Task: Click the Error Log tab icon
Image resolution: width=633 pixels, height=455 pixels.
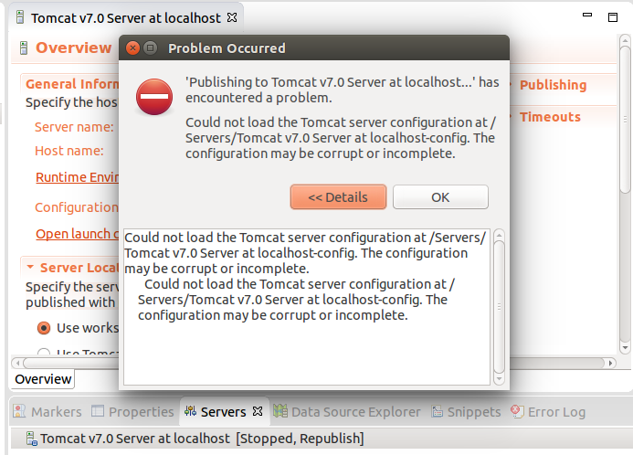Action: pos(517,411)
